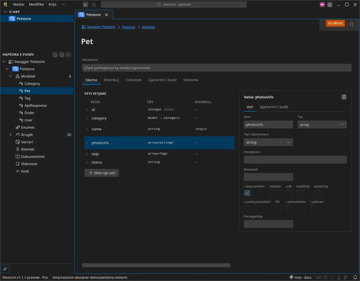This screenshot has height=281, width=360.
Task: Open "Tipi i elementeve" dropdown showing string
Action: coord(268,142)
